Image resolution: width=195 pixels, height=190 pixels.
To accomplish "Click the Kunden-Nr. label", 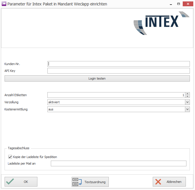I will coord(12,64).
